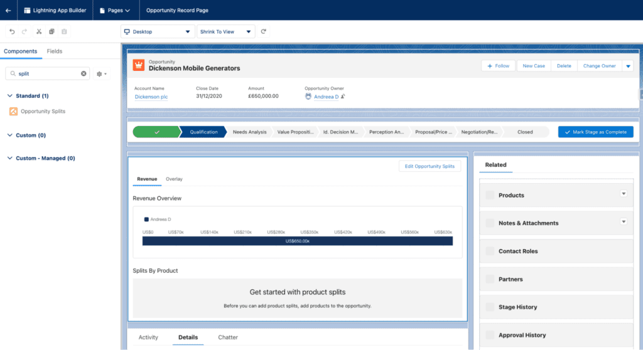Open the Pages dropdown menu
Viewport: 643px width, 350px height.
[x=115, y=10]
